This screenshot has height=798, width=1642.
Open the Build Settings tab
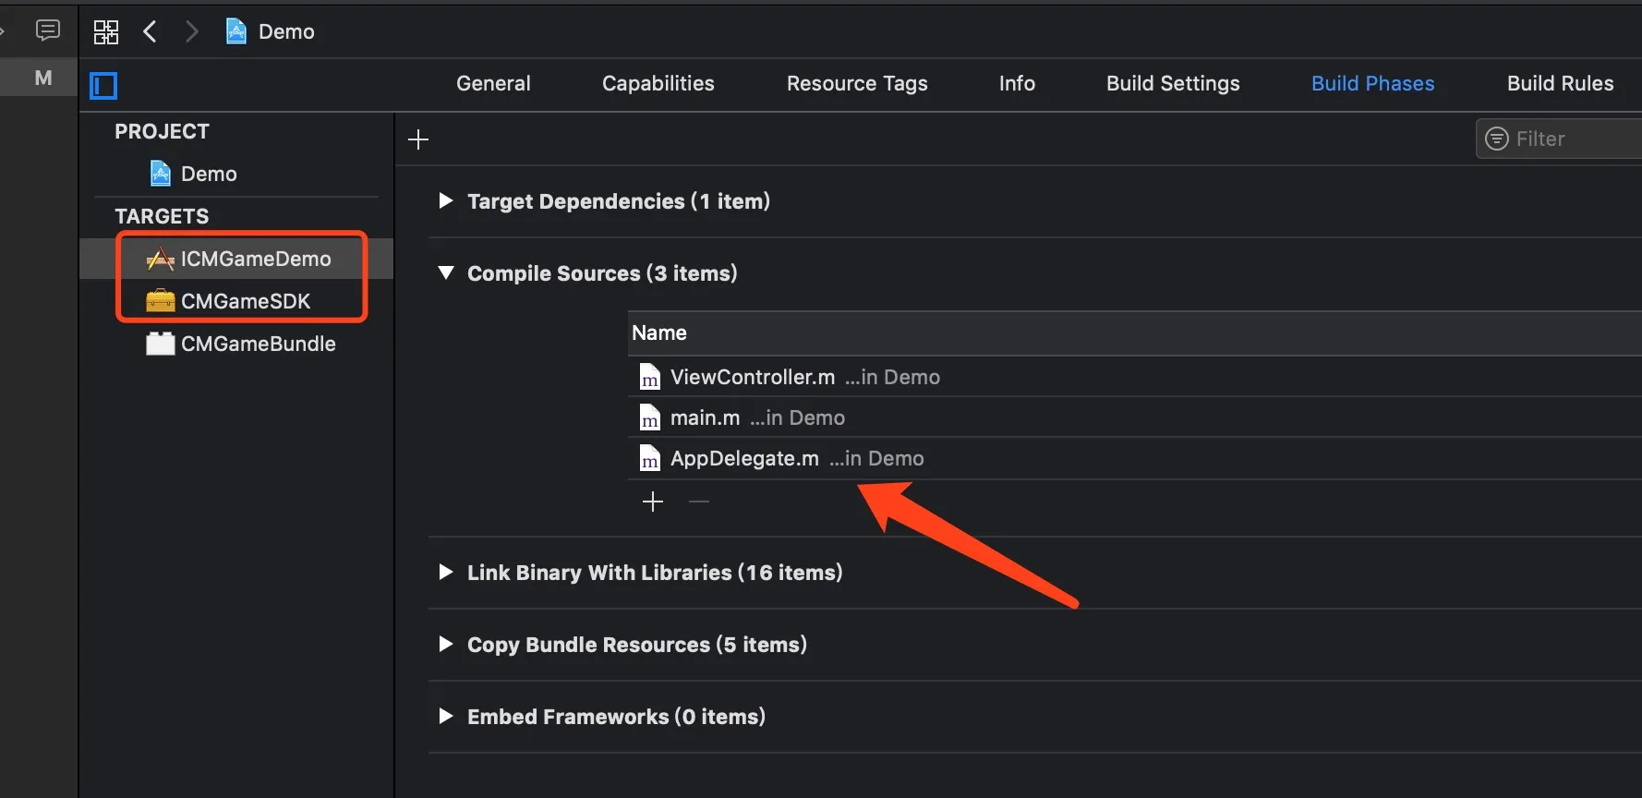click(x=1173, y=83)
